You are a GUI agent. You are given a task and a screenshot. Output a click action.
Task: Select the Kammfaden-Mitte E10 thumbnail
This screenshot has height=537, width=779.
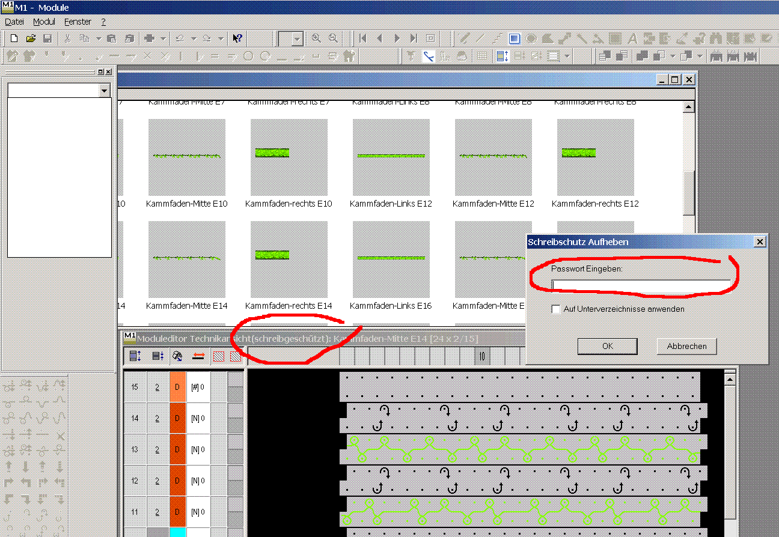point(187,157)
